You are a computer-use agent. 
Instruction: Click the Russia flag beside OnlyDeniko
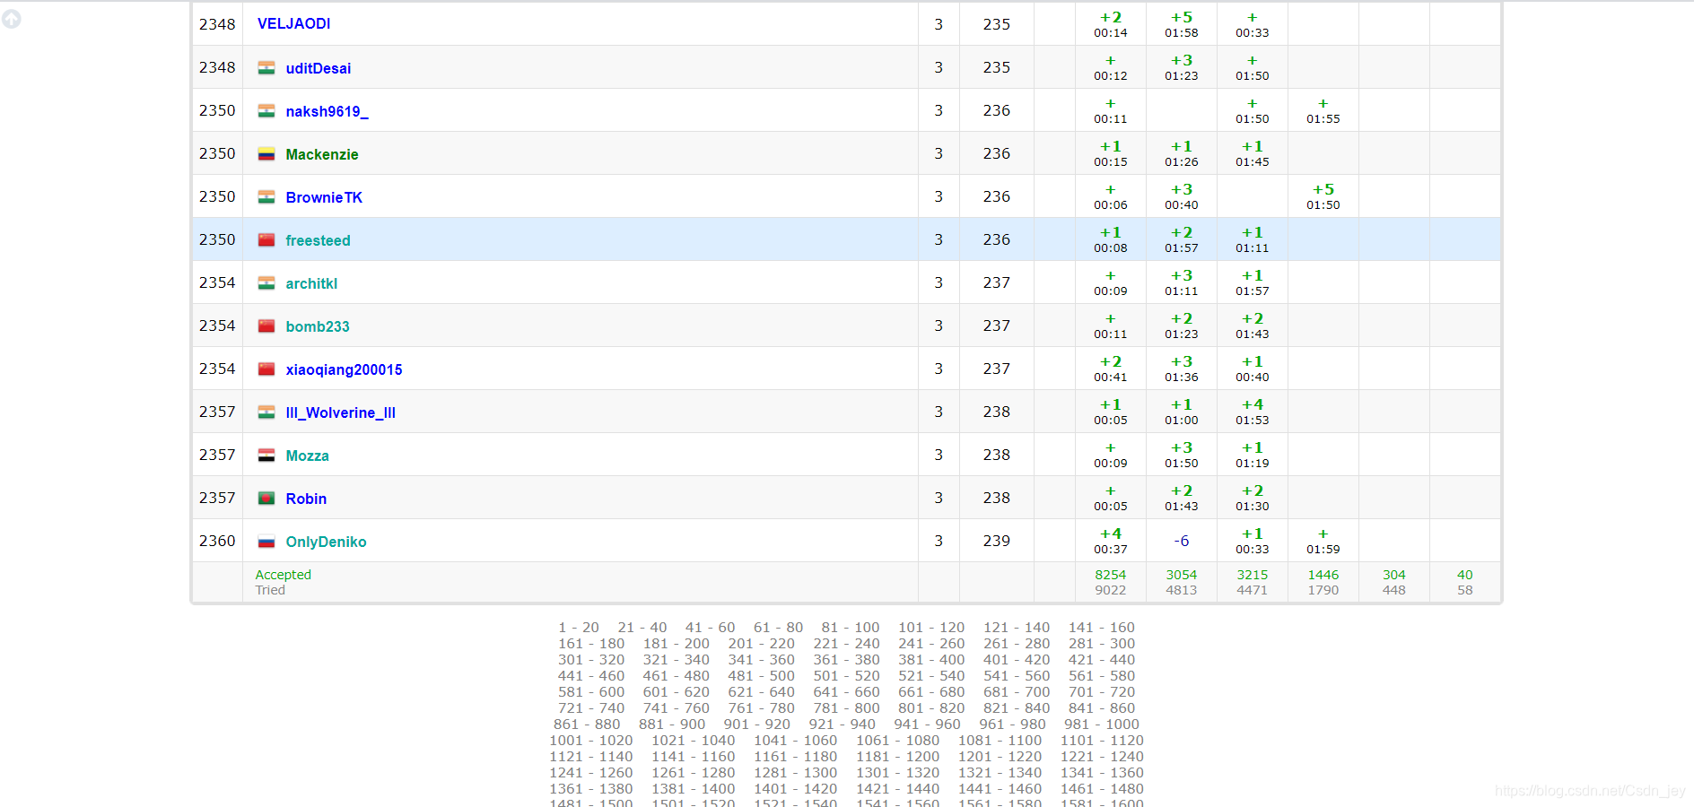[266, 542]
